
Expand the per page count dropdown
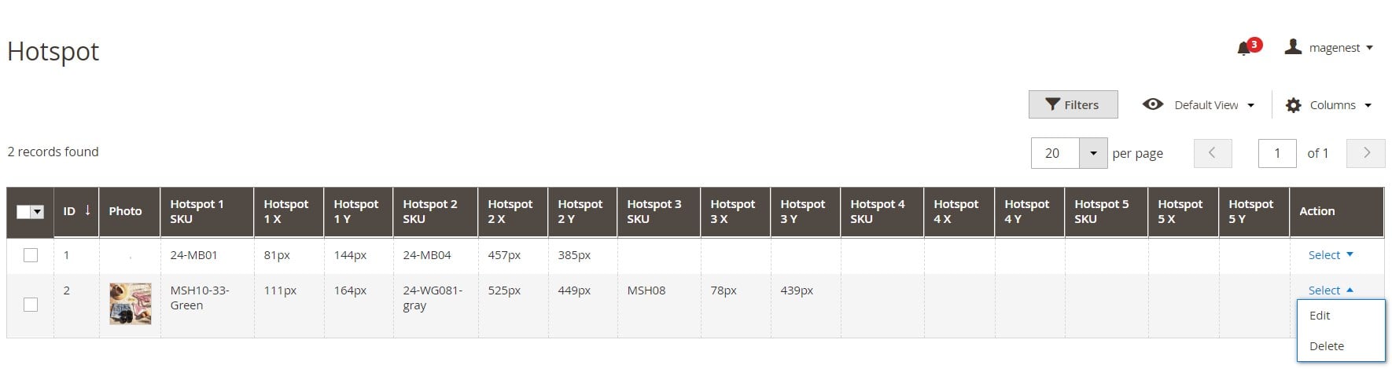click(1093, 153)
